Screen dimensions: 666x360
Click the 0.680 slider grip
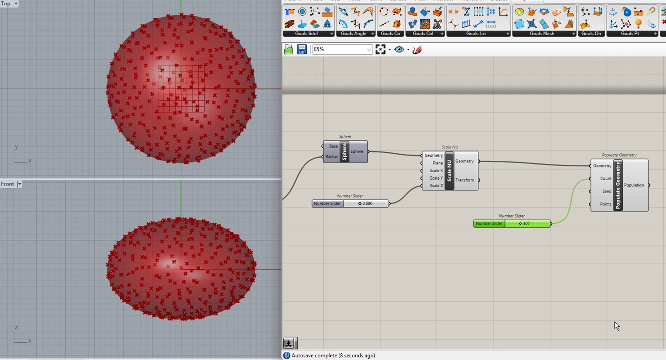tap(360, 204)
